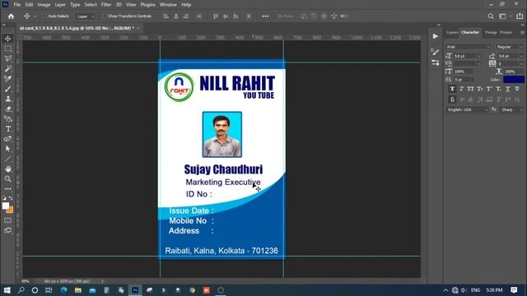The width and height of the screenshot is (527, 296).
Task: Open the Edit Toolbar three-dot button
Action: (7, 189)
